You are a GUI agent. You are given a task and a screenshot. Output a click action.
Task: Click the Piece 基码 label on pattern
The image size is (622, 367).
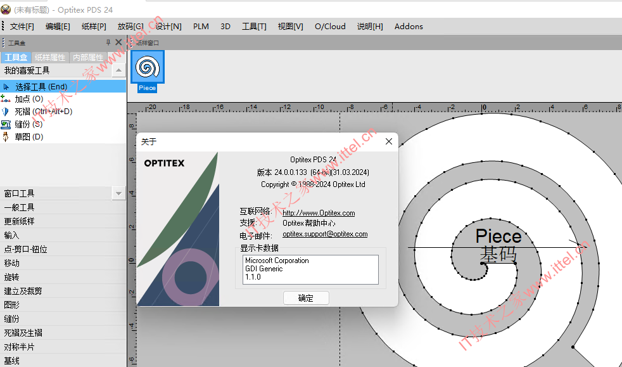(x=498, y=245)
